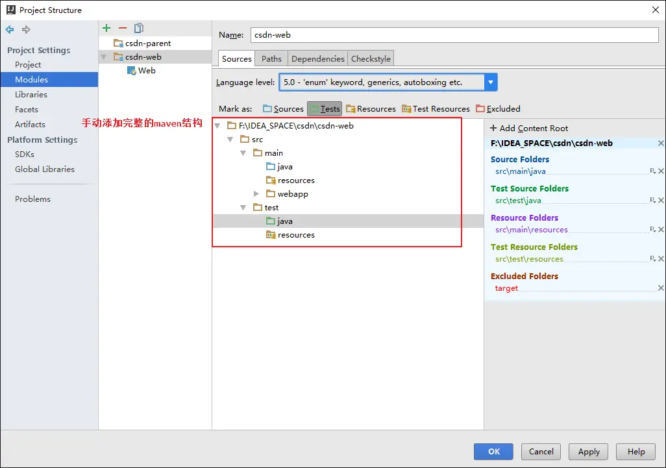
Task: Switch to the Paths tab
Action: pos(271,58)
